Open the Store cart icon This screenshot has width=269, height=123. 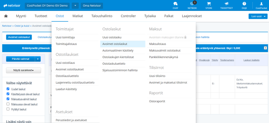(209, 5)
